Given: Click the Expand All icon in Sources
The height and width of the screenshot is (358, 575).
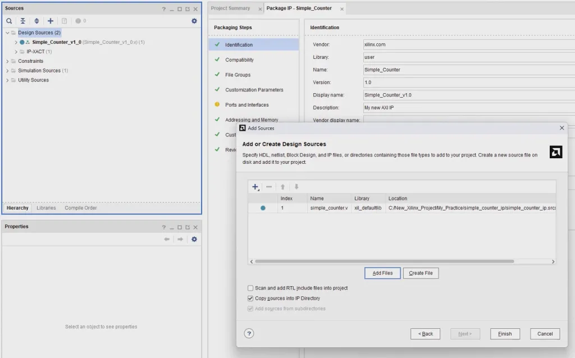Looking at the screenshot, I should pos(36,21).
